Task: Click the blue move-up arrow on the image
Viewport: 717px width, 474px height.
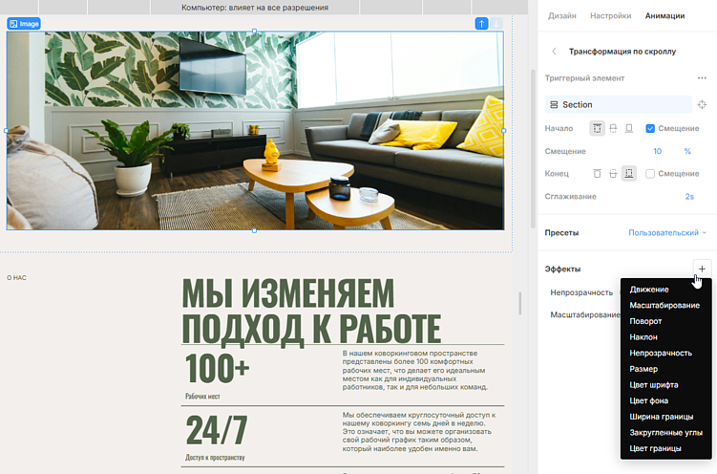Action: point(481,24)
